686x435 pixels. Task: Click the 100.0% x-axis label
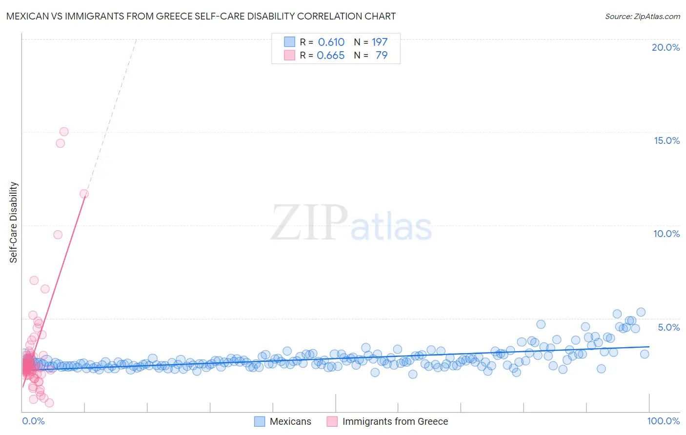(664, 421)
